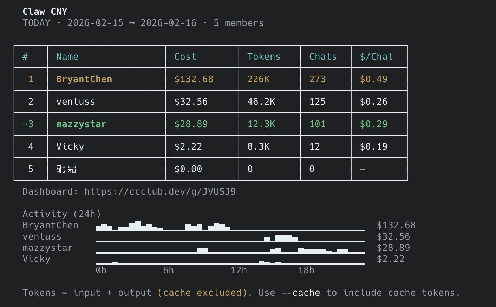Click the 'Chats' column header
Image resolution: width=496 pixels, height=307 pixels.
323,57
